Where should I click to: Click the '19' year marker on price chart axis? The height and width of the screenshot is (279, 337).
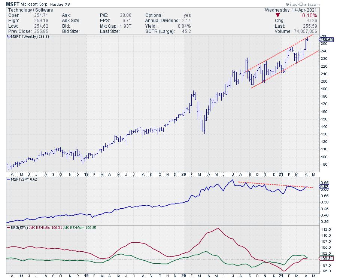click(86, 174)
